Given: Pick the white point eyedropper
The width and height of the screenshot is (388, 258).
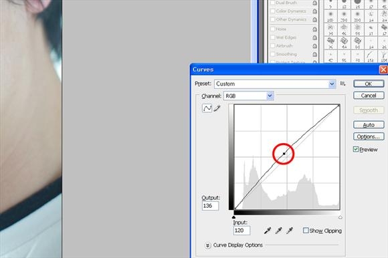Looking at the screenshot, I should tap(290, 231).
